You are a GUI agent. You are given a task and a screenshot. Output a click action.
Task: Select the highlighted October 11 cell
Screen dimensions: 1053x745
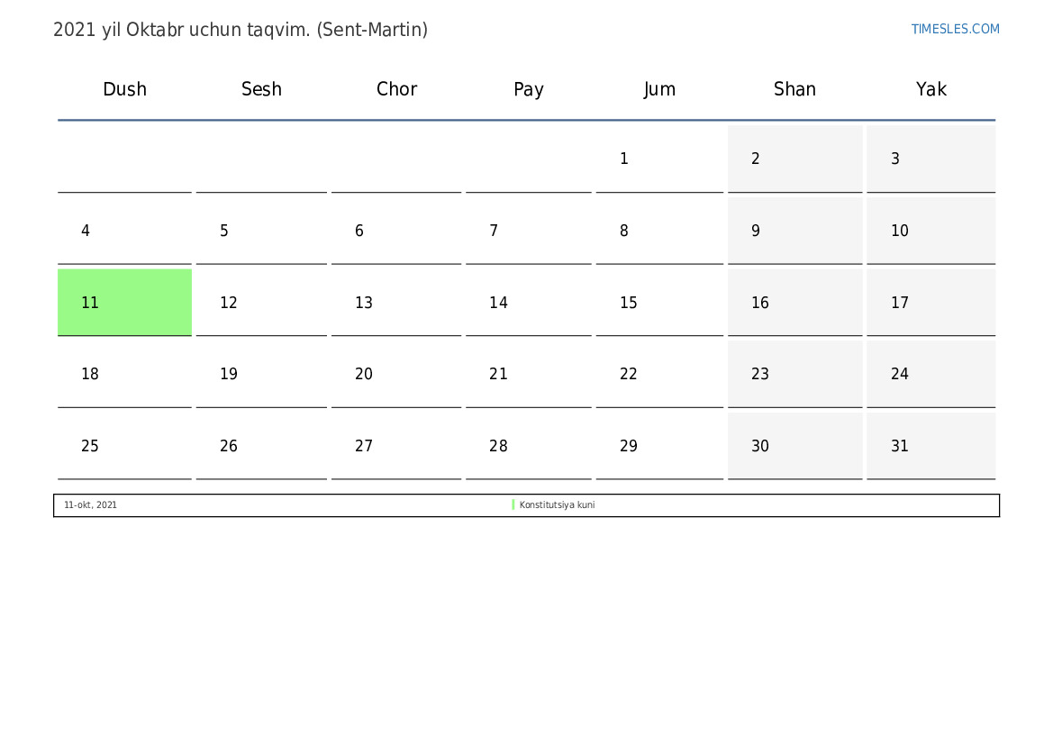pyautogui.click(x=124, y=303)
